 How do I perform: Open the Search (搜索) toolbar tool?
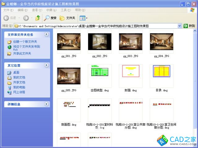click(x=50, y=18)
